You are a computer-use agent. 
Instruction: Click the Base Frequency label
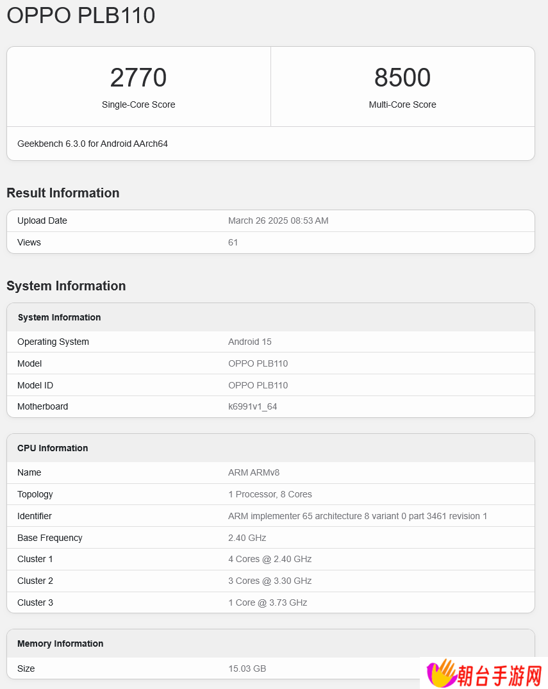click(x=50, y=538)
